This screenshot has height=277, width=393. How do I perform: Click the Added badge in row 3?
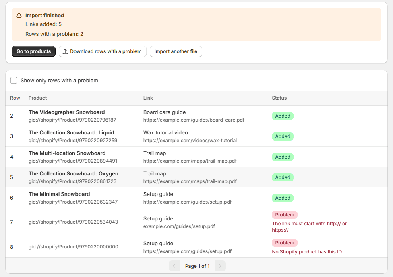point(283,136)
